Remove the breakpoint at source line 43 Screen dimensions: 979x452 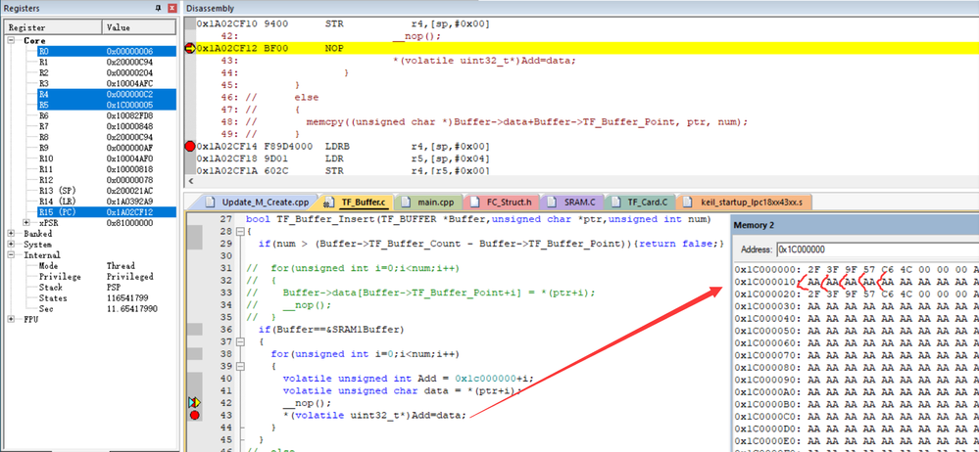tap(195, 415)
